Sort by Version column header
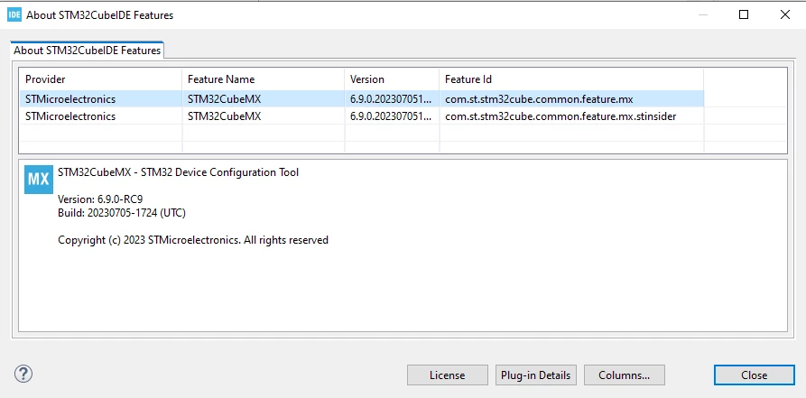Image resolution: width=806 pixels, height=398 pixels. pyautogui.click(x=391, y=79)
